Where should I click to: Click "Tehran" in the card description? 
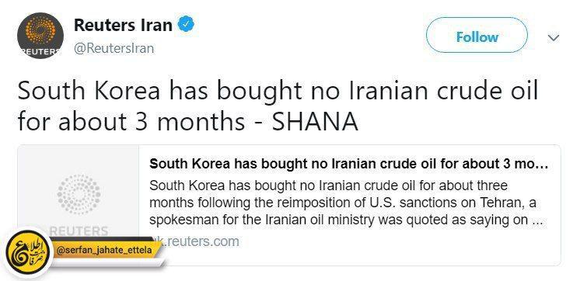(500, 203)
